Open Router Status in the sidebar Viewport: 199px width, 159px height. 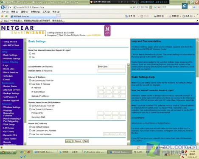pos(10,86)
